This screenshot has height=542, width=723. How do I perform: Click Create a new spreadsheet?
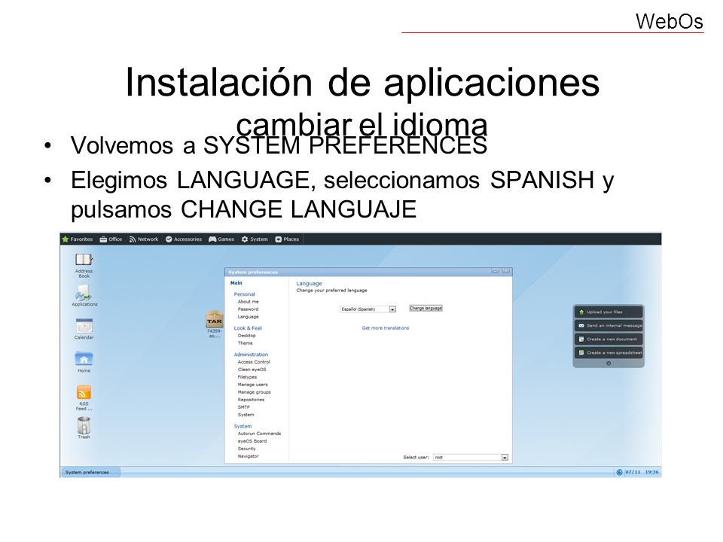pos(609,352)
